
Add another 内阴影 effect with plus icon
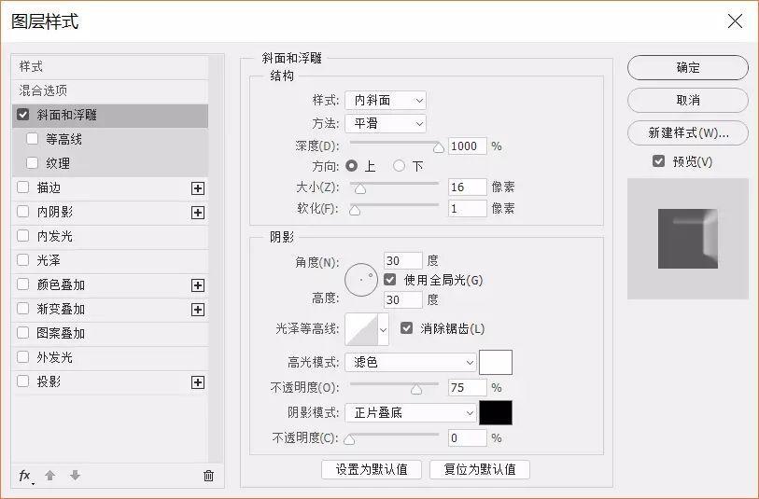coord(198,213)
